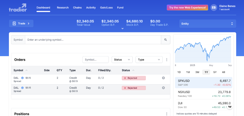244x116 pixels.
Task: Open the Entity account selector
Action: click(x=208, y=24)
